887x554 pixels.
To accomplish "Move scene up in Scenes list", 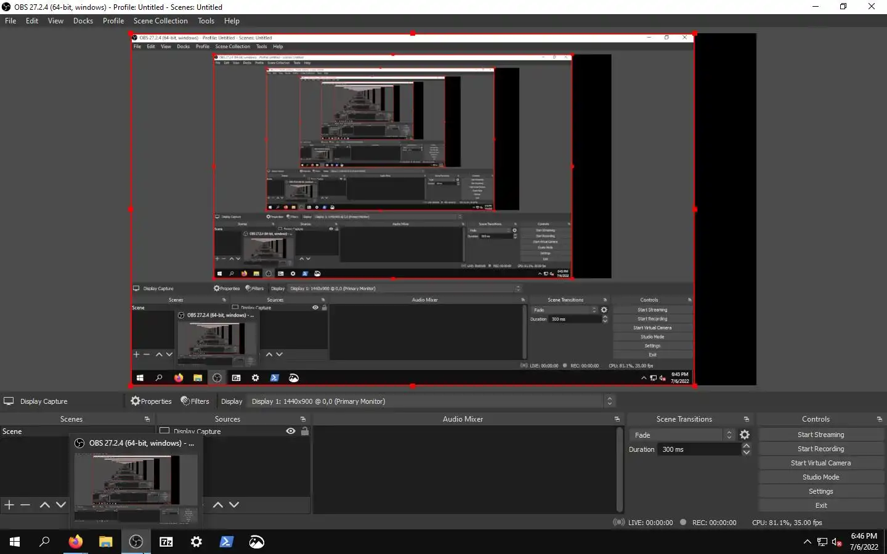I will point(45,505).
